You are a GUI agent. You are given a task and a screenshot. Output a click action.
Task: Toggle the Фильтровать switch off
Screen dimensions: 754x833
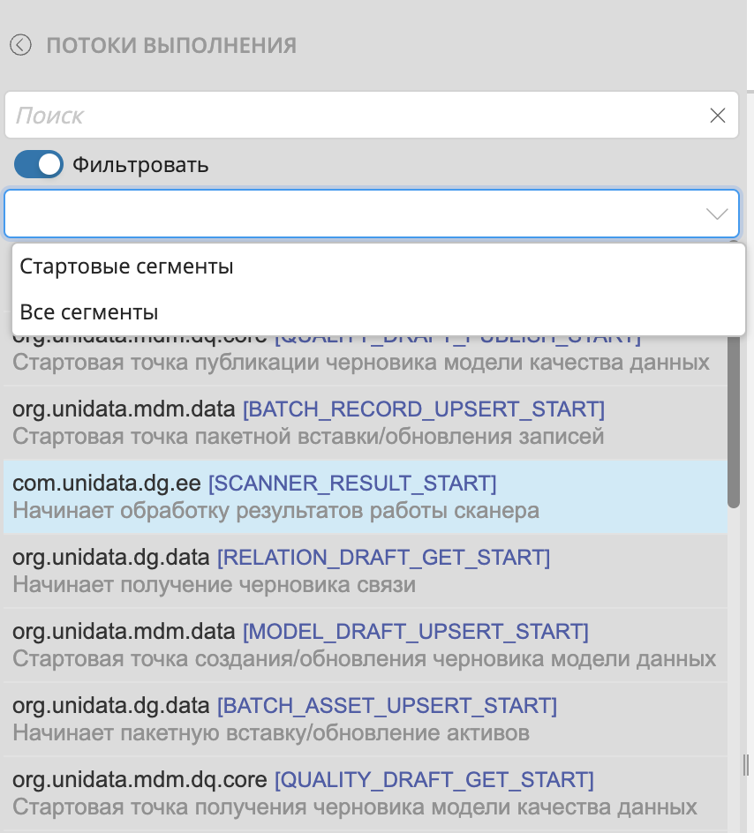pyautogui.click(x=39, y=164)
